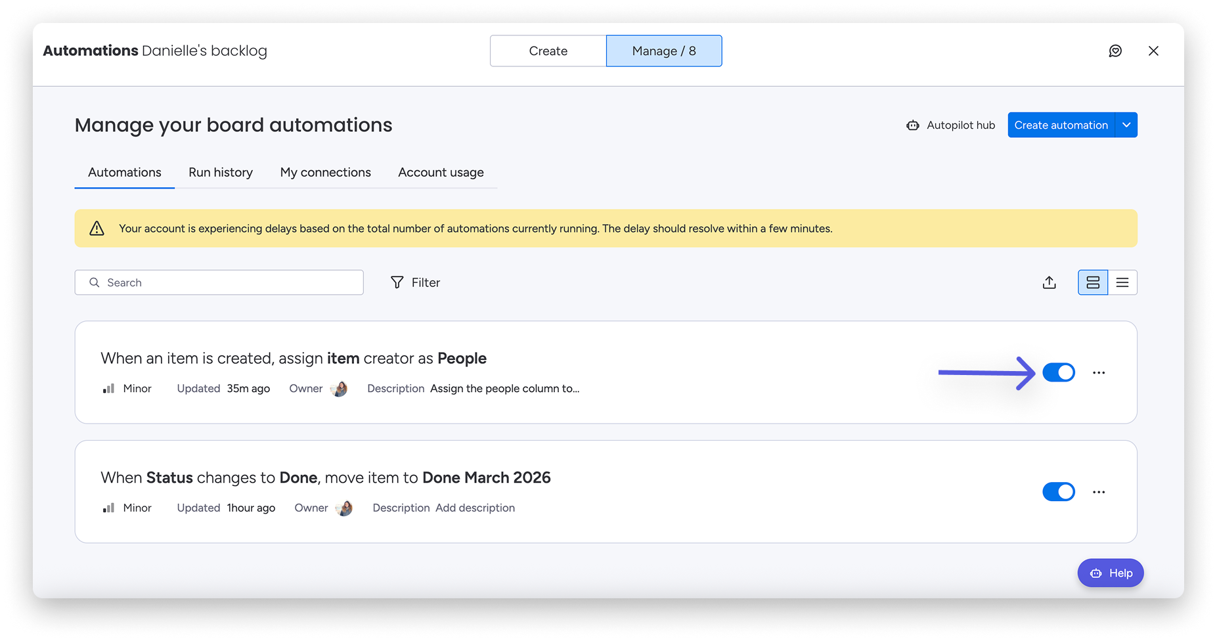This screenshot has width=1217, height=641.
Task: Click the Create automation button
Action: point(1061,125)
